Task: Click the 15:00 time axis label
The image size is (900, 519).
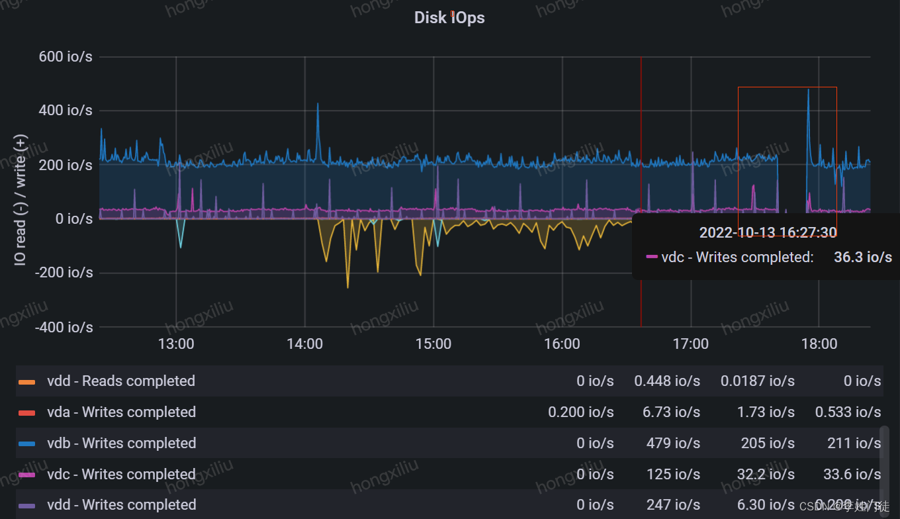Action: 433,344
